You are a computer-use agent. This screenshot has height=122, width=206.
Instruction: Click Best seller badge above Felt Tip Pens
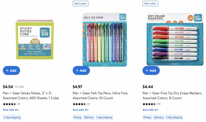click(x=80, y=4)
